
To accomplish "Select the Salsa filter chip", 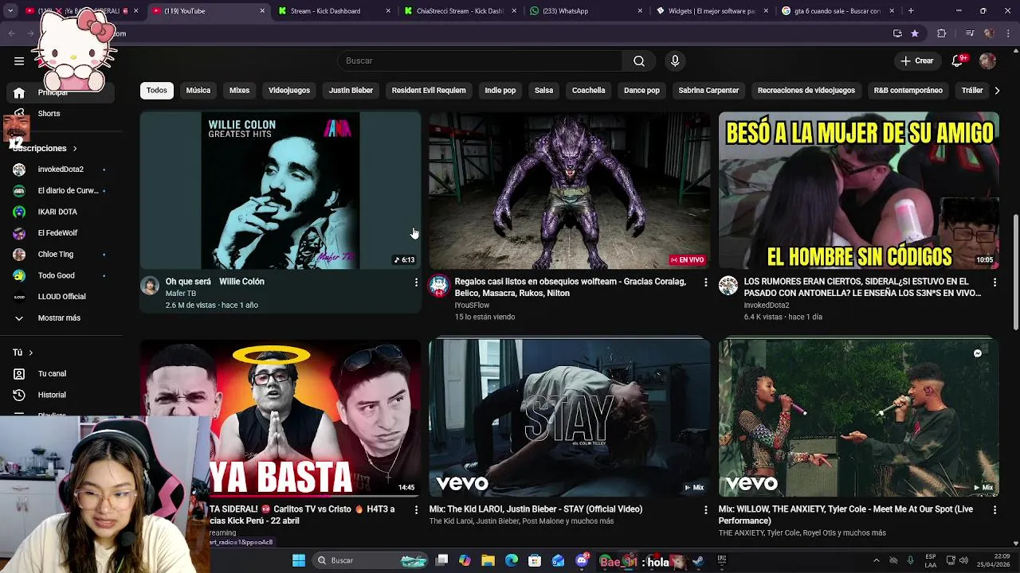I will [544, 90].
